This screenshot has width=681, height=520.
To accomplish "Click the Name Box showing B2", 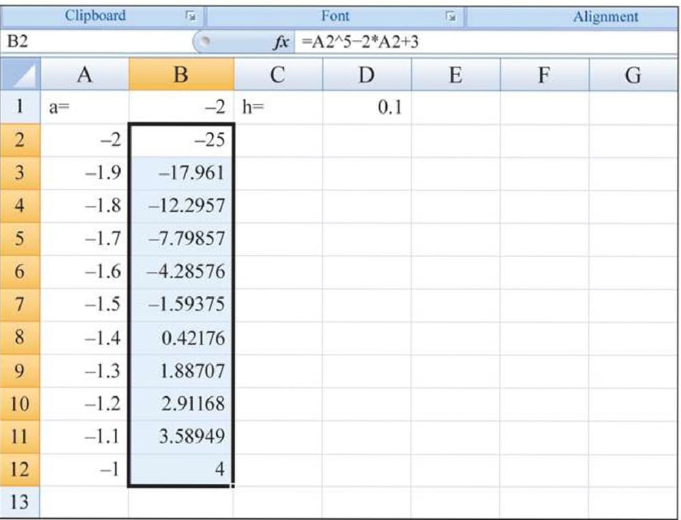I will coord(97,42).
